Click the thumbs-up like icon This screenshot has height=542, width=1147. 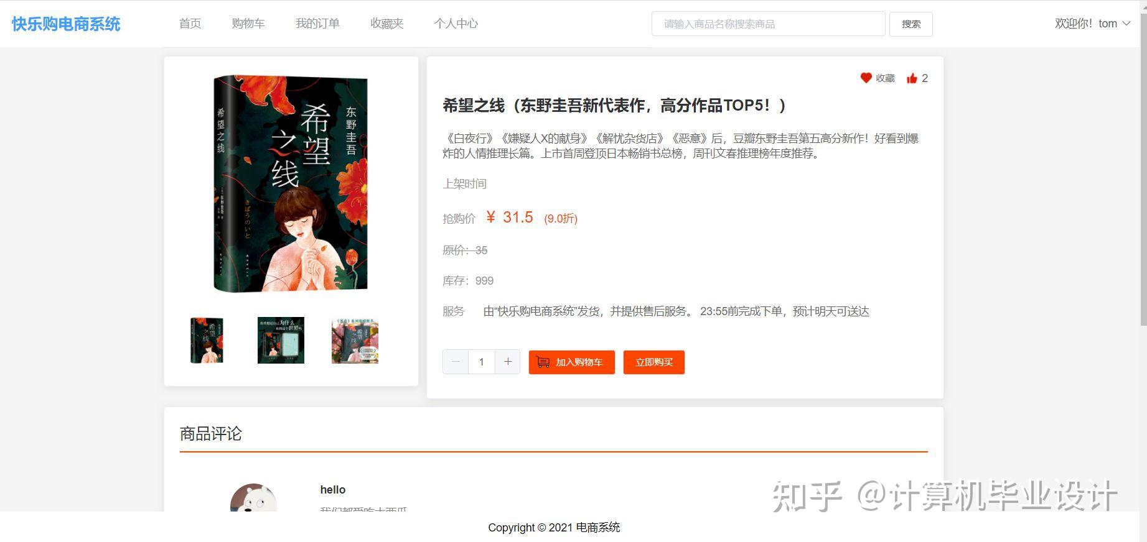pyautogui.click(x=912, y=78)
